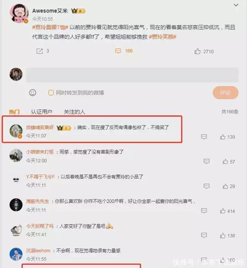Switch to the 关注的人 tab

click(x=74, y=112)
